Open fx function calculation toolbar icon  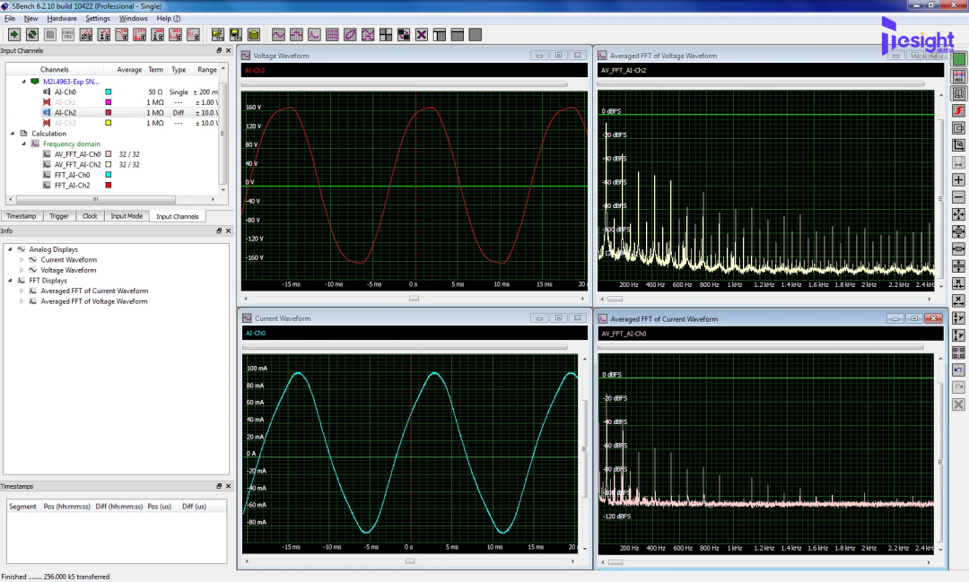pyautogui.click(x=194, y=35)
